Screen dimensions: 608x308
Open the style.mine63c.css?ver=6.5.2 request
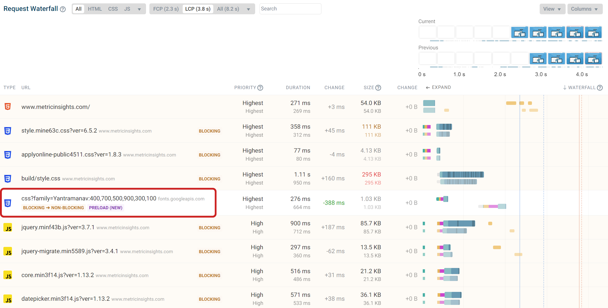pyautogui.click(x=59, y=130)
